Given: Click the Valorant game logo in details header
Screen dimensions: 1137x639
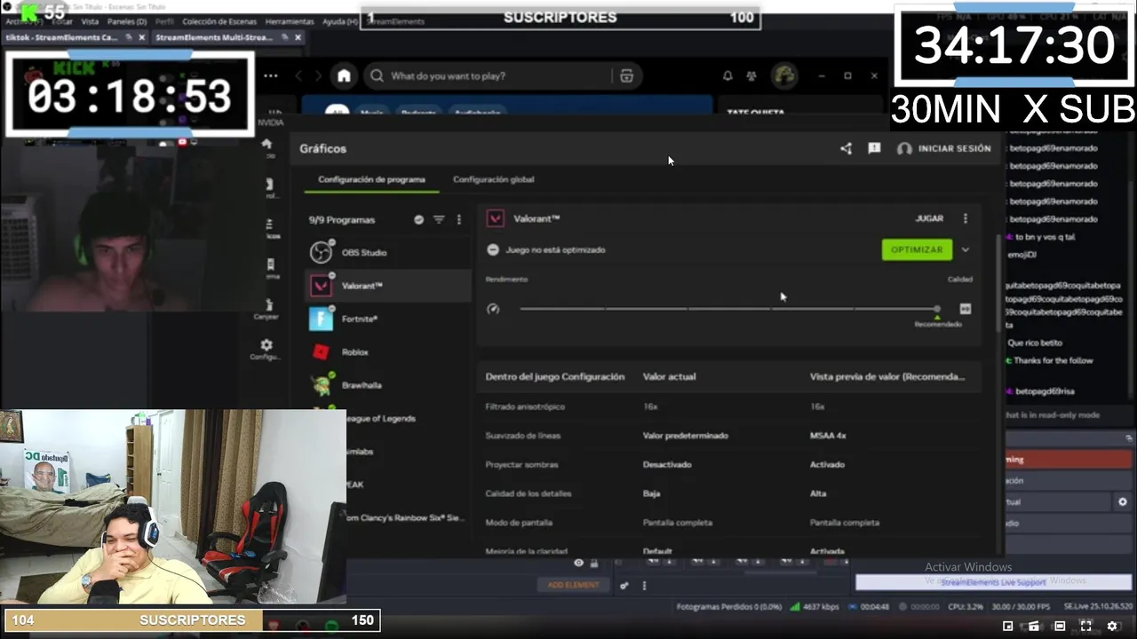Looking at the screenshot, I should coord(496,218).
